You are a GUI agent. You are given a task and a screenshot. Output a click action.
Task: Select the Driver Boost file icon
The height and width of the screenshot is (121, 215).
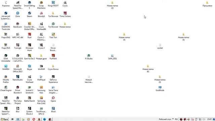click(x=53, y=47)
